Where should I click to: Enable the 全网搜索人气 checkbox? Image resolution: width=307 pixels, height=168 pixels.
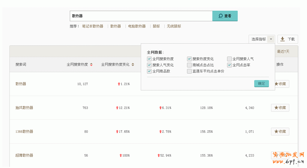tap(229, 59)
